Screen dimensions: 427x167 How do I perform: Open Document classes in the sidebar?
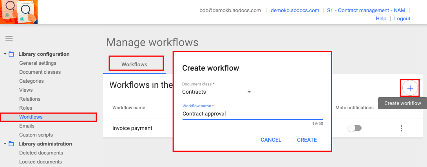click(x=40, y=72)
